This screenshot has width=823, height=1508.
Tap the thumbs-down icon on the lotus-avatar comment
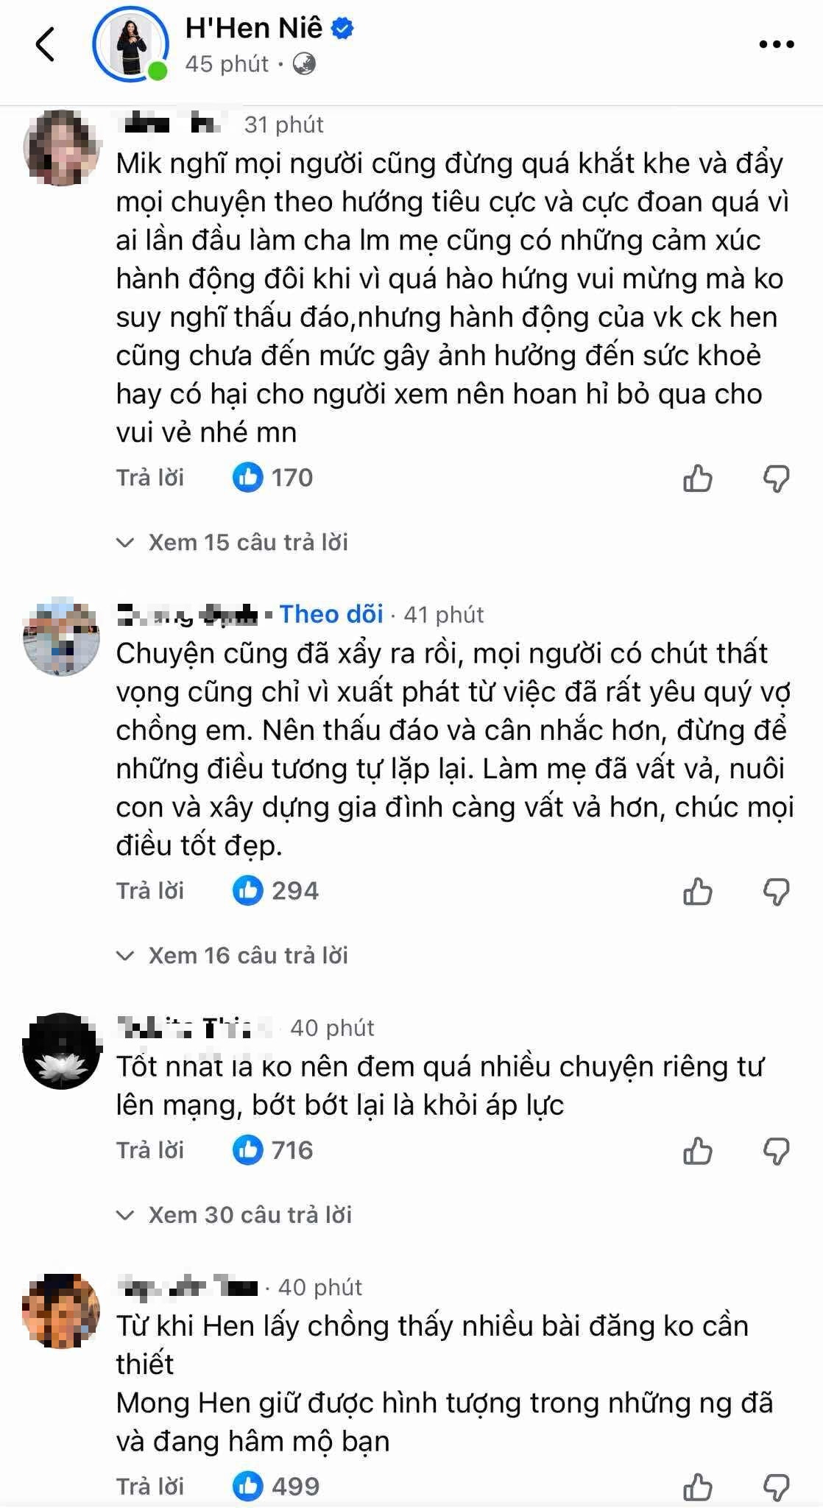pos(776,1149)
